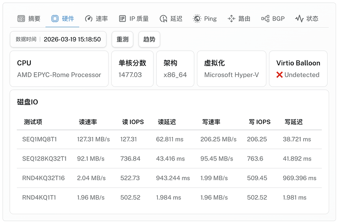
Task: Click write latency 38.721 ms
Action: (297, 139)
